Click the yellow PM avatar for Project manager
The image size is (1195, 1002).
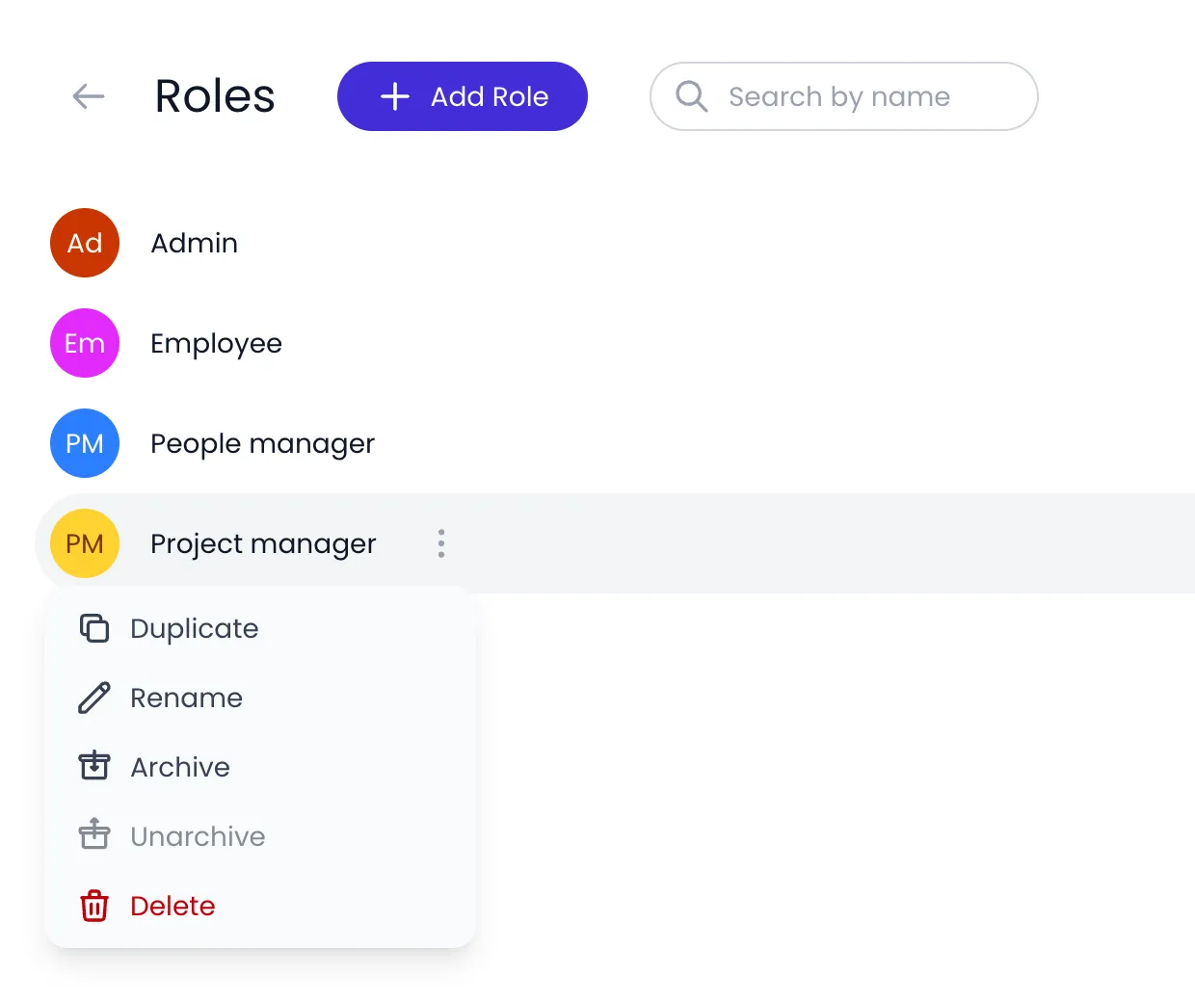coord(85,543)
